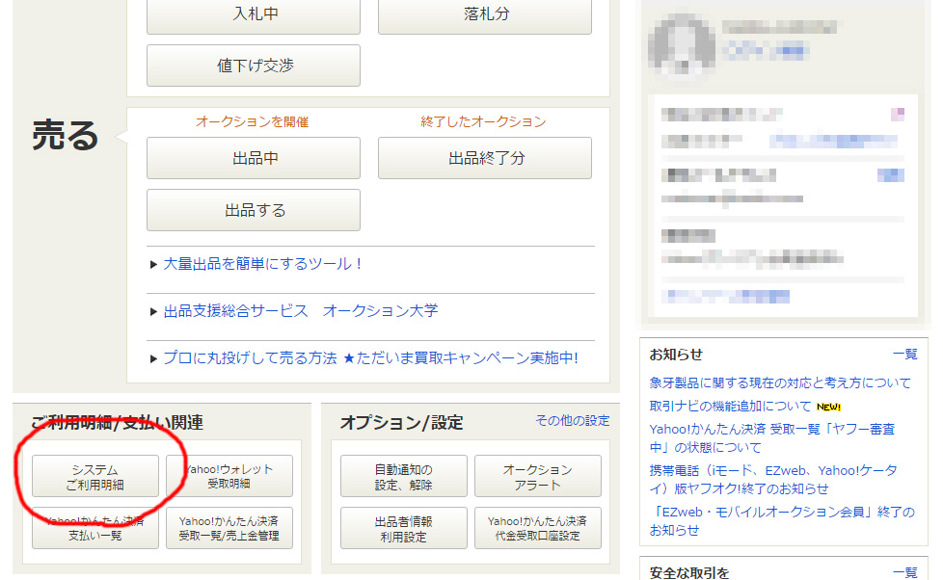943x580 pixels.
Task: Click プロに丸投げして売る方法 link
Action: [x=369, y=358]
